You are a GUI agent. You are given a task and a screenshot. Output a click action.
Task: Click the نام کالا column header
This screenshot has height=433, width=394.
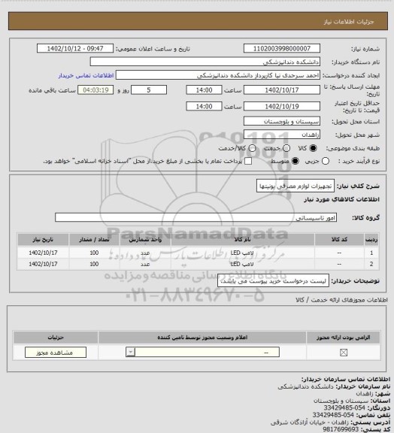[243, 240]
